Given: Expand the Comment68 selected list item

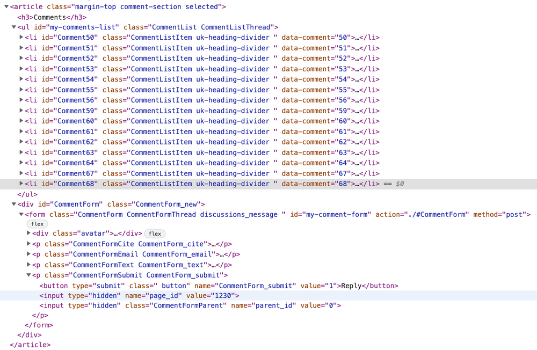Looking at the screenshot, I should [21, 184].
